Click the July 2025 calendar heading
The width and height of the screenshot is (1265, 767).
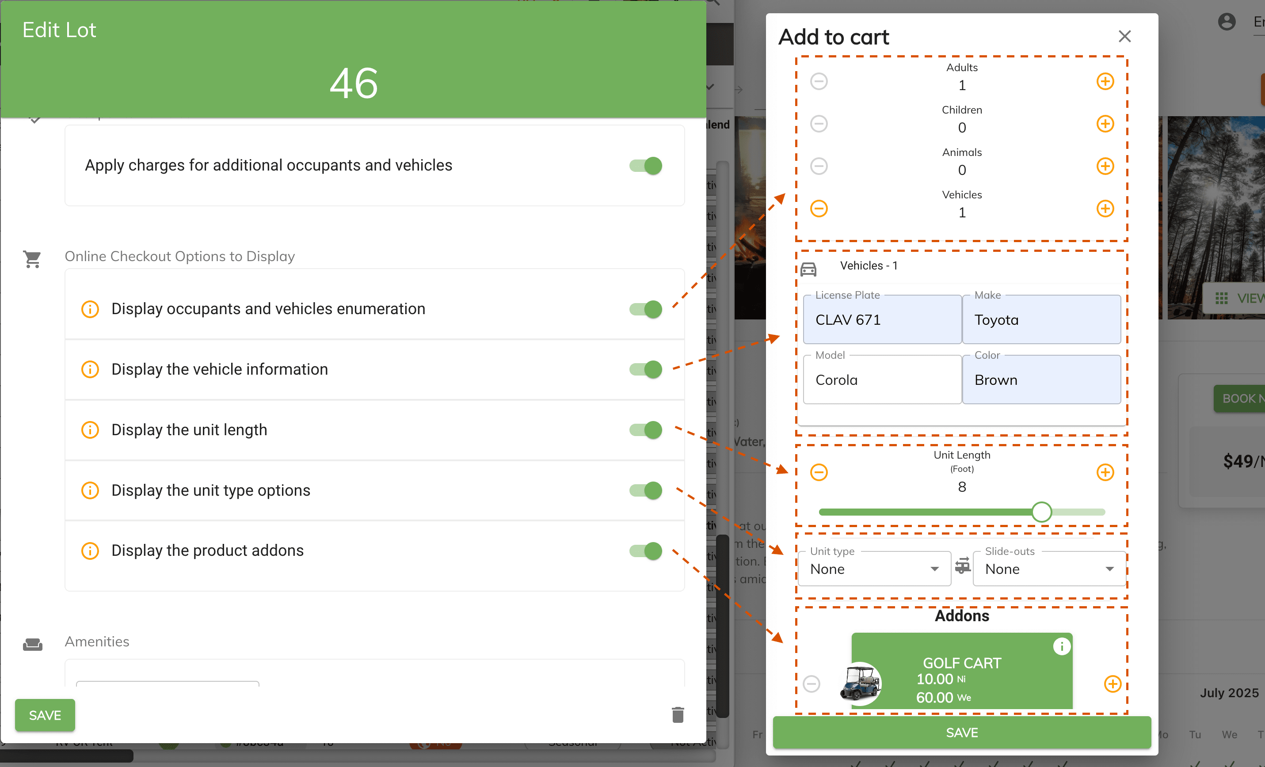click(x=1229, y=693)
